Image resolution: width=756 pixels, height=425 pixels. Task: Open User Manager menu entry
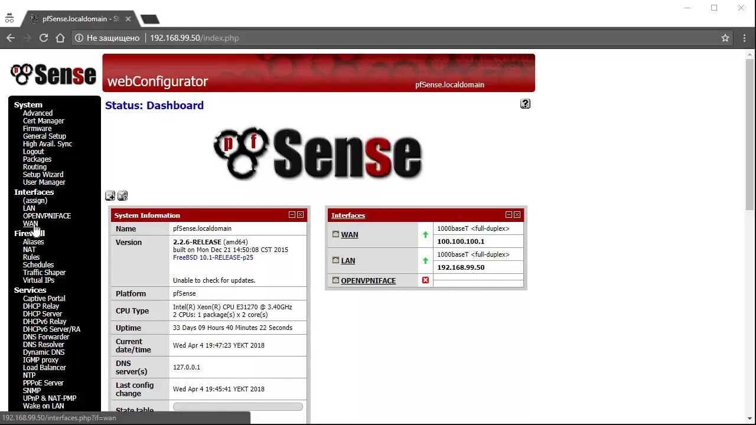pyautogui.click(x=44, y=182)
